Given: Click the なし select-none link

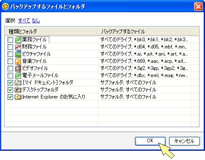Looking at the screenshot, I should (36, 21).
